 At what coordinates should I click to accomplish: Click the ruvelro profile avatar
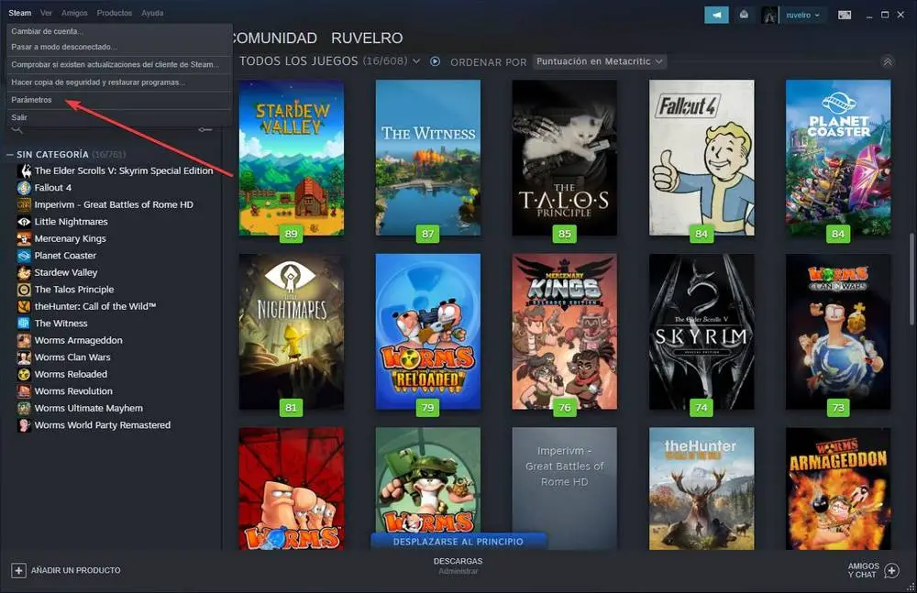tap(769, 16)
